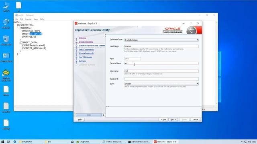
Task: Select the frog application shortcut on the desktop
Action: 6,75
